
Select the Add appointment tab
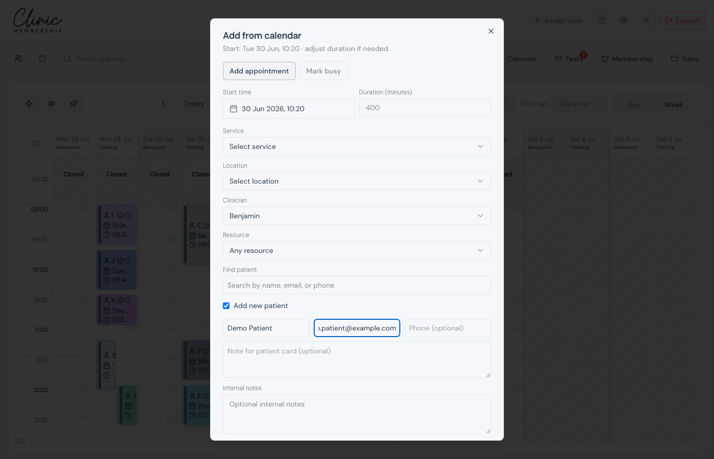point(259,71)
